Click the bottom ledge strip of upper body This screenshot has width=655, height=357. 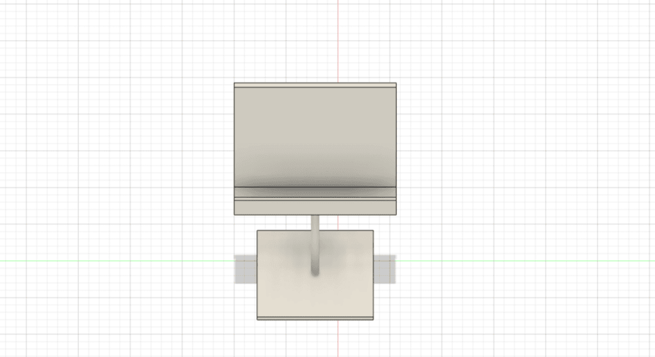(x=315, y=208)
